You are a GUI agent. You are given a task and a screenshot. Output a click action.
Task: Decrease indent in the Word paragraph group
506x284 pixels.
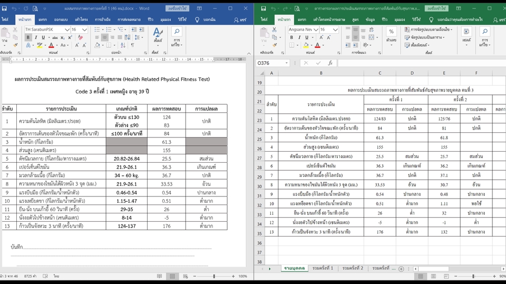click(x=134, y=30)
